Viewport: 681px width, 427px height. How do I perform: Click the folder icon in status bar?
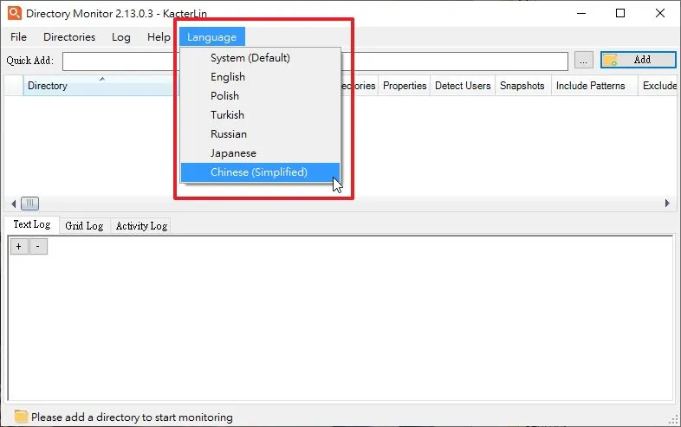coord(21,417)
